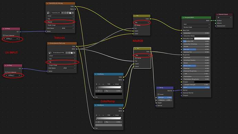Click Normal output socket on Bump node
The height and width of the screenshot is (134, 238).
173,91
